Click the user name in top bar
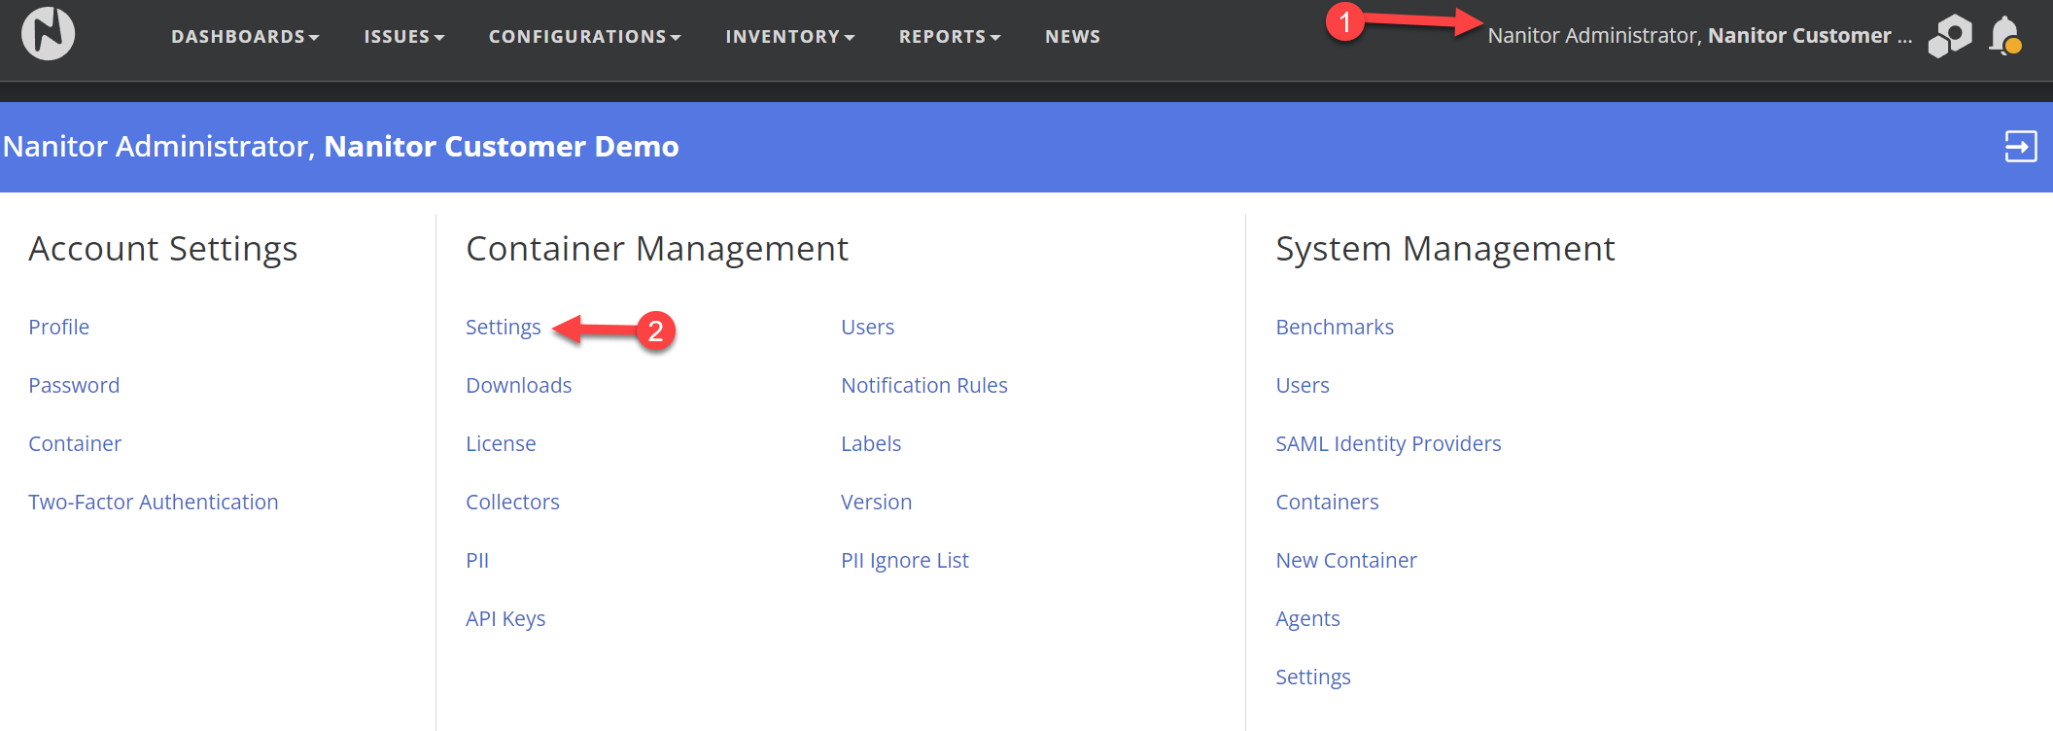Image resolution: width=2053 pixels, height=731 pixels. click(1699, 36)
